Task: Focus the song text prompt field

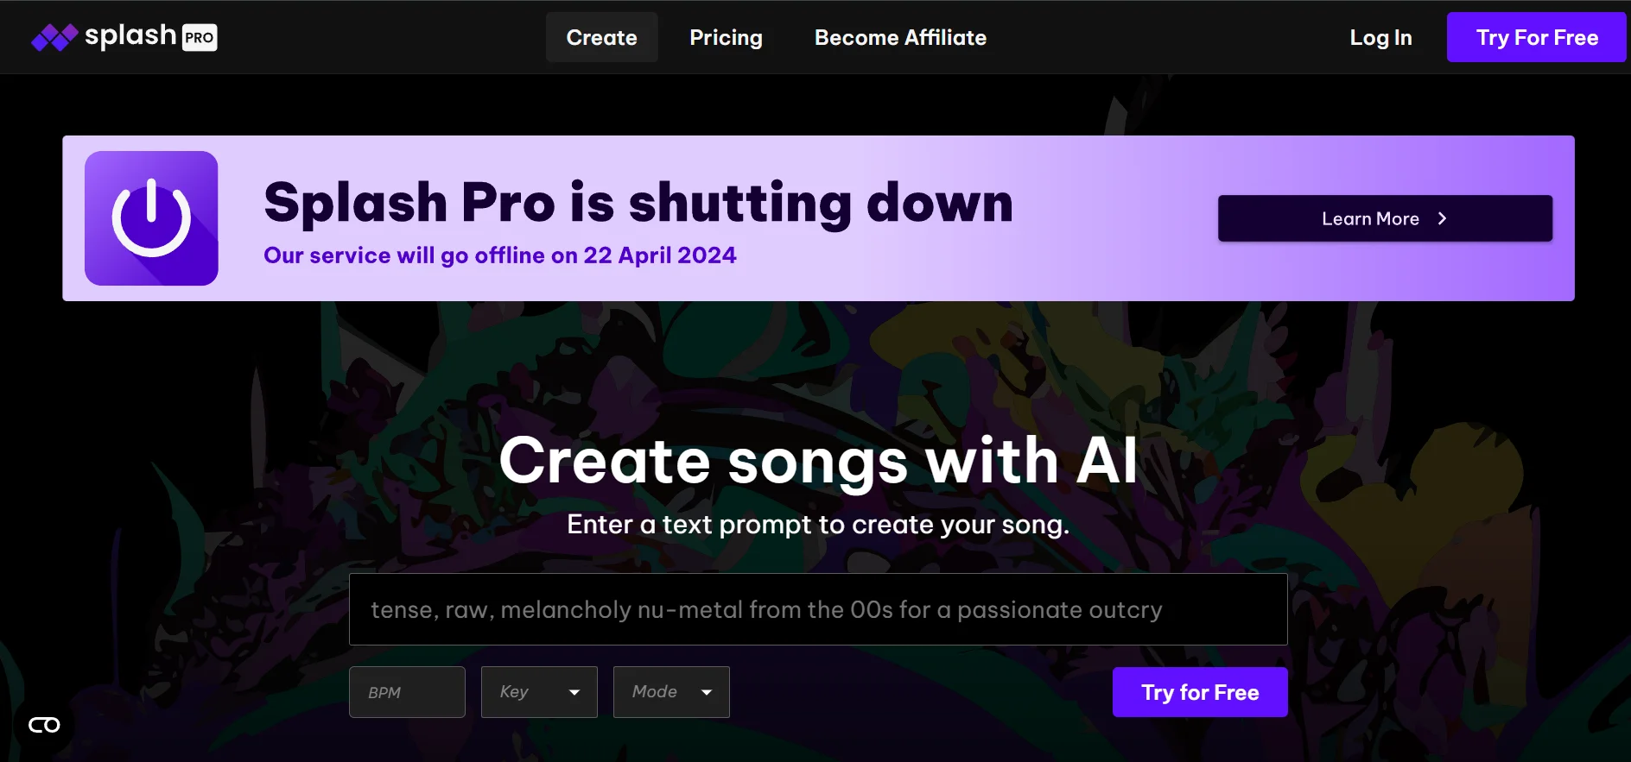Action: (817, 609)
